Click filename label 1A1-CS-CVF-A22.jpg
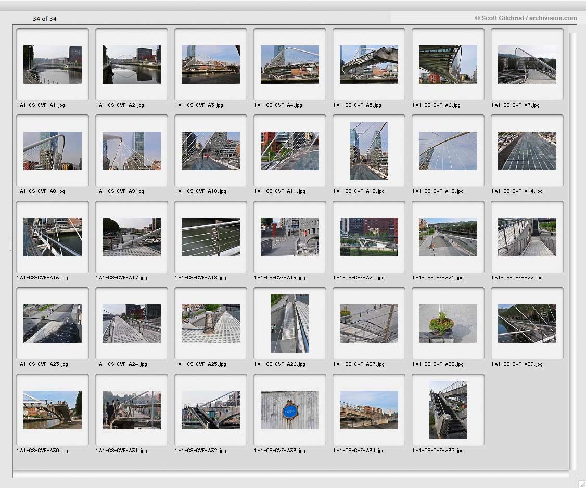Viewport: 586px width, 488px height. click(x=517, y=278)
